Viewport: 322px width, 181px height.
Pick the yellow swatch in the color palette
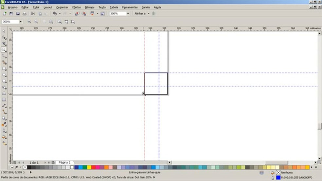[89, 167]
